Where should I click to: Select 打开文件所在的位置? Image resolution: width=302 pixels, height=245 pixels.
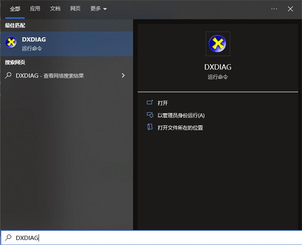180,128
